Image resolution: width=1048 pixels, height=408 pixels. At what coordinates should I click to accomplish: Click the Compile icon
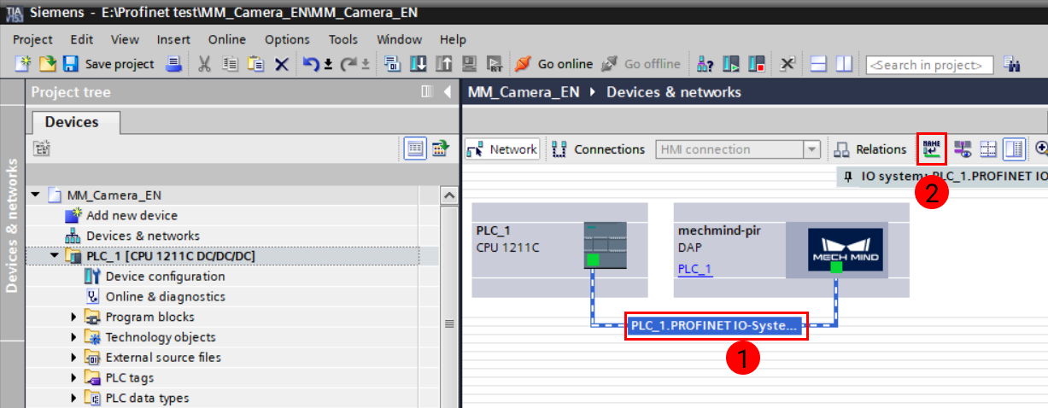(392, 64)
